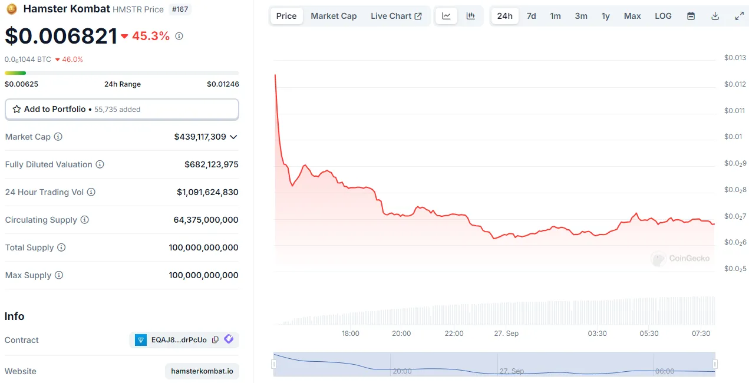This screenshot has height=383, width=749.
Task: Click the Hamster Kombat coin logo
Action: (x=11, y=9)
